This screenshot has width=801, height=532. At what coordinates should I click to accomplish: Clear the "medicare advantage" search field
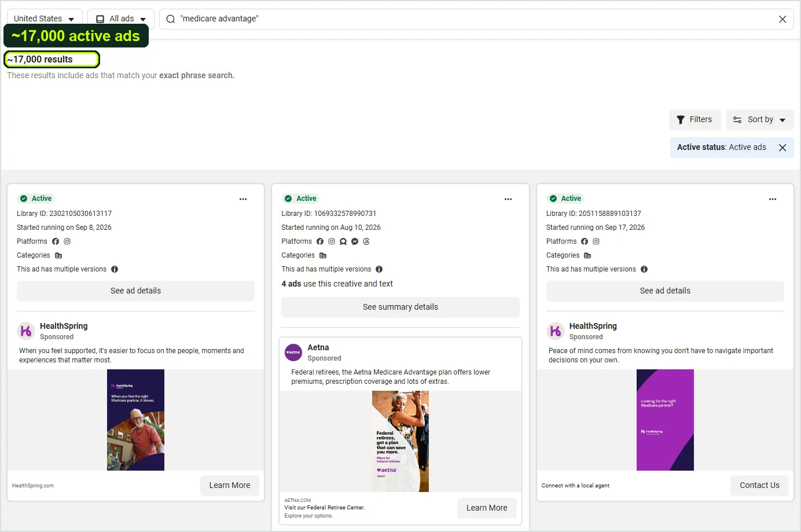pos(782,19)
